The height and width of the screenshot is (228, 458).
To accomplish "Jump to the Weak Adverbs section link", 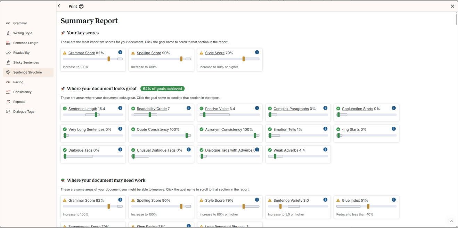I will click(286, 150).
